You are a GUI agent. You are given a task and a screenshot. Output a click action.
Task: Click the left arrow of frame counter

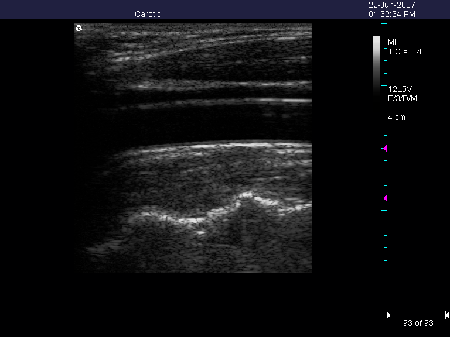coord(388,315)
